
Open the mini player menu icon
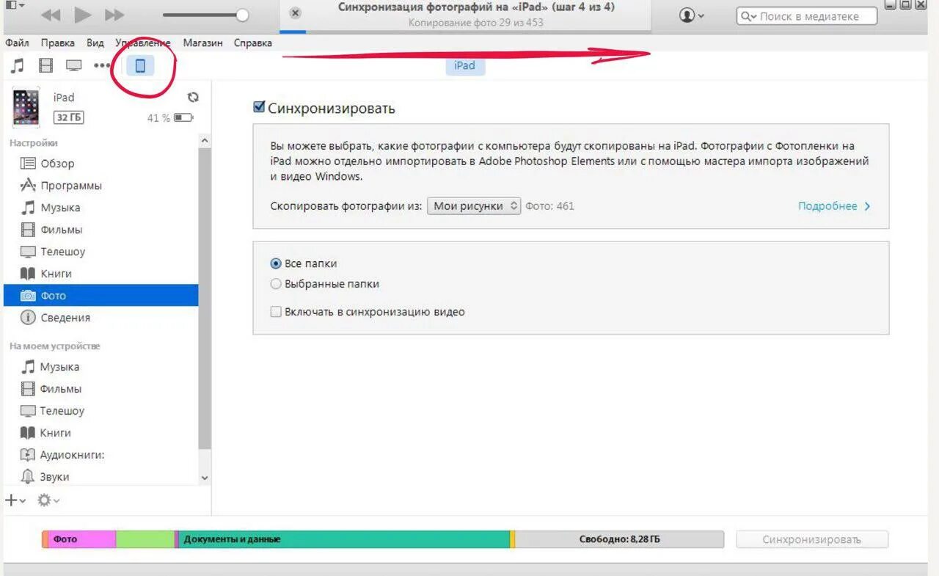click(x=15, y=6)
